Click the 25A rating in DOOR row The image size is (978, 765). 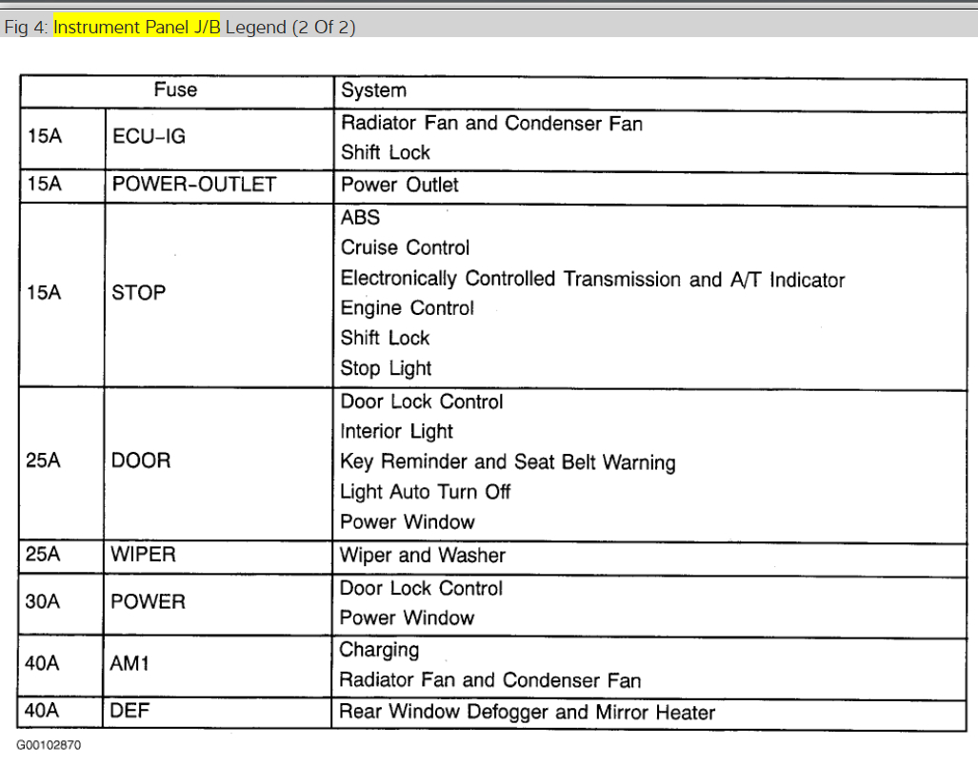click(x=43, y=461)
